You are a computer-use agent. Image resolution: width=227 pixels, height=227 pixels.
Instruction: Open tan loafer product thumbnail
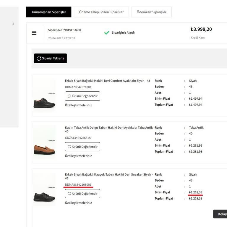tap(44, 142)
